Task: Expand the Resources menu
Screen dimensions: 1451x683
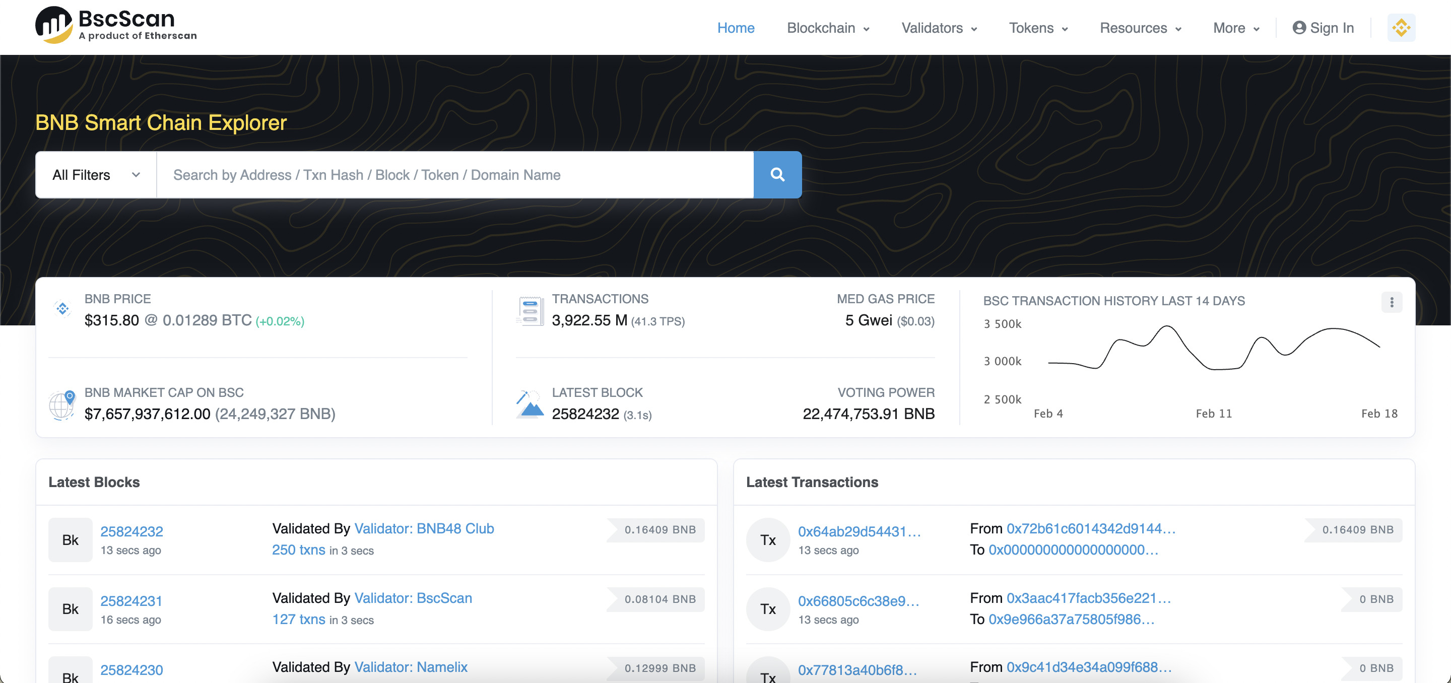Action: click(1141, 28)
